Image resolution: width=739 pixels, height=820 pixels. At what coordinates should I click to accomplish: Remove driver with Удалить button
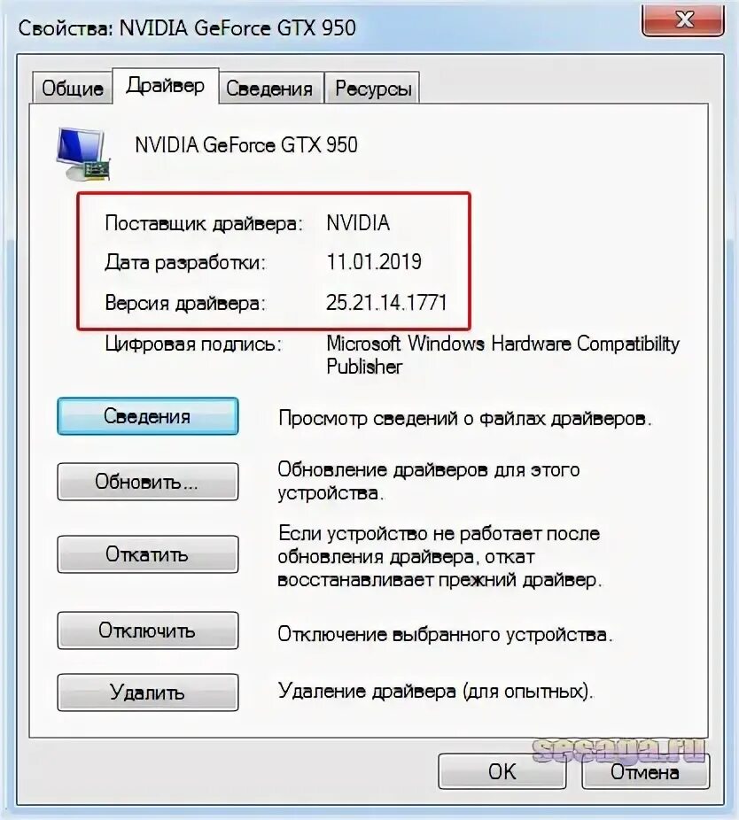(148, 692)
